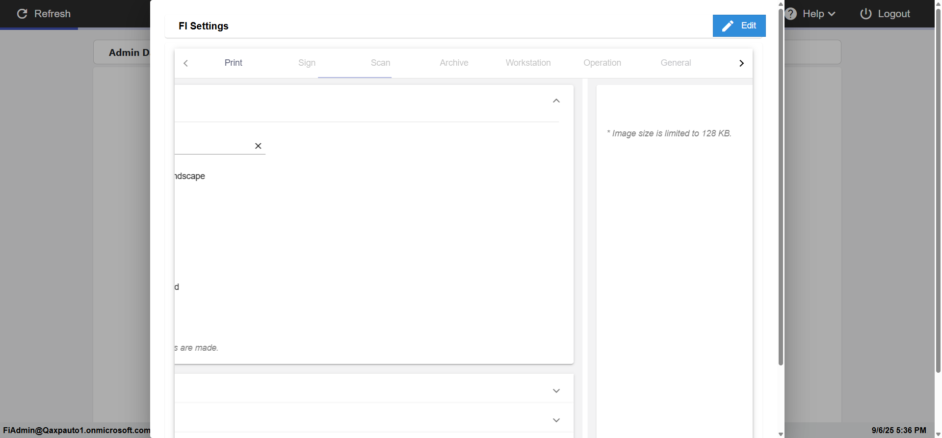The image size is (942, 438).
Task: Click the Refresh icon in top bar
Action: [x=22, y=14]
